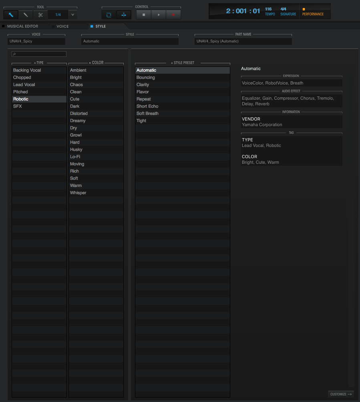Choose the Clarity style preset

coord(183,84)
